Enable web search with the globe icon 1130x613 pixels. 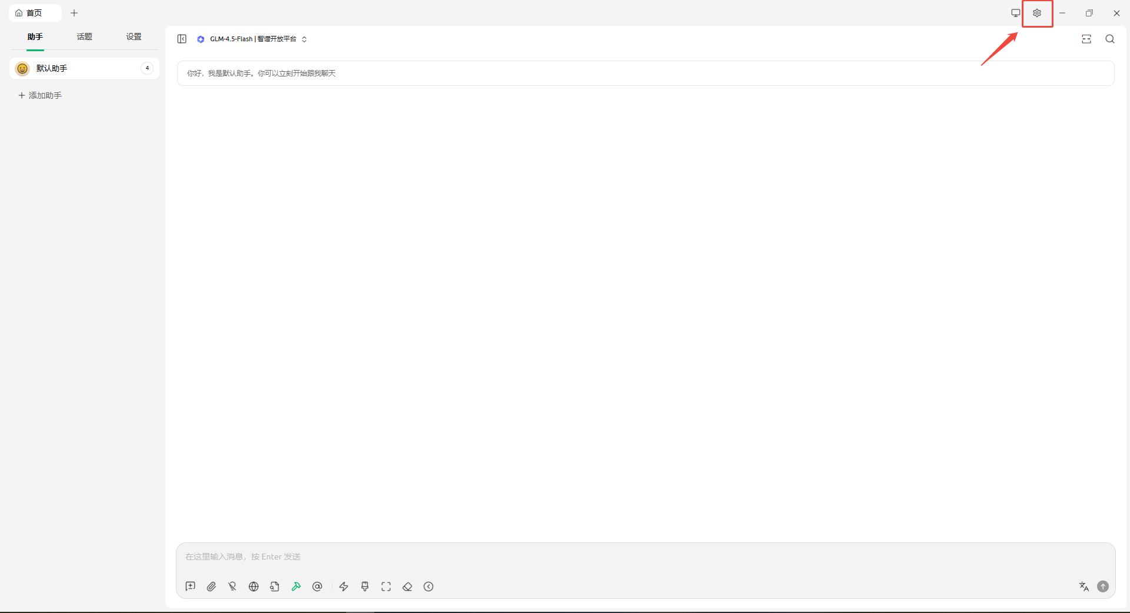pos(254,587)
